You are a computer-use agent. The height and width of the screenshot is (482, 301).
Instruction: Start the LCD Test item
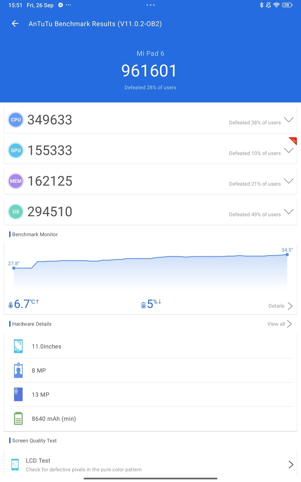(x=150, y=465)
